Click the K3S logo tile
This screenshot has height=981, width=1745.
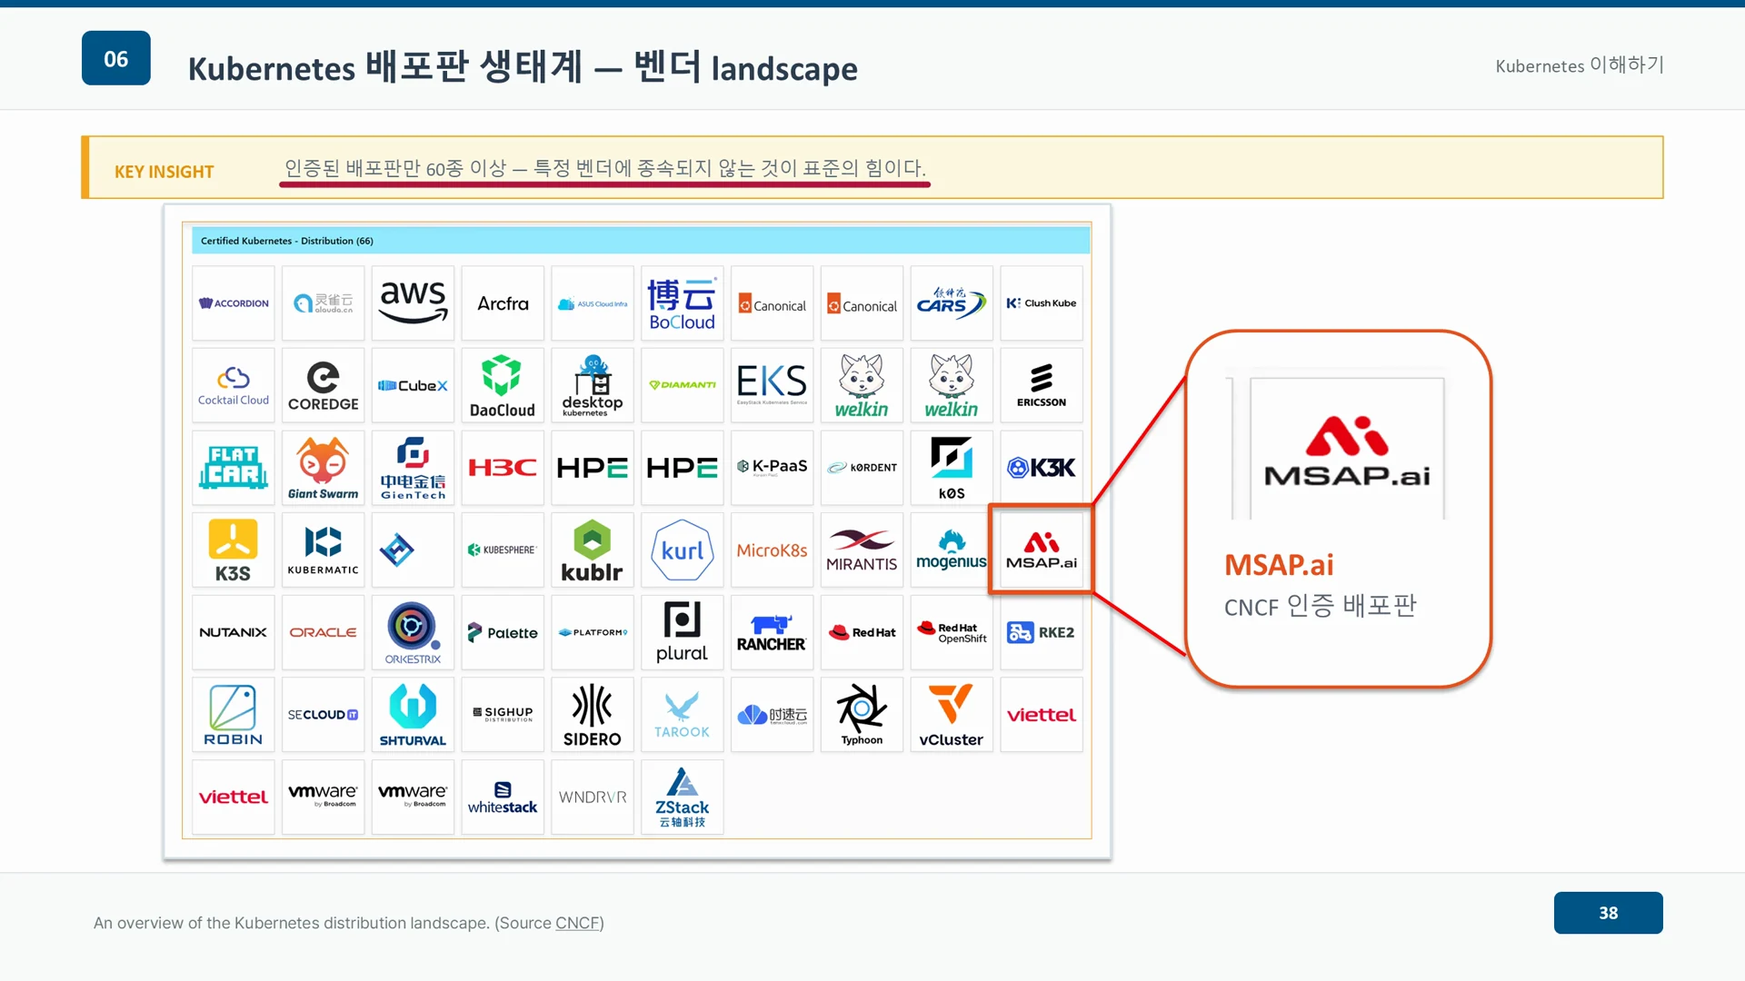pyautogui.click(x=234, y=550)
